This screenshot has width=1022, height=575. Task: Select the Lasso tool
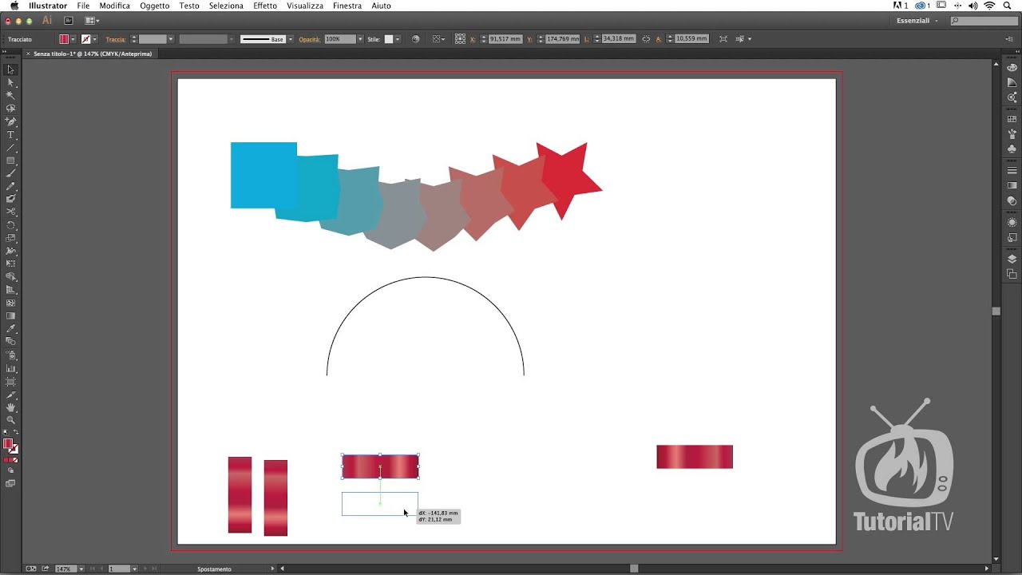pyautogui.click(x=10, y=108)
